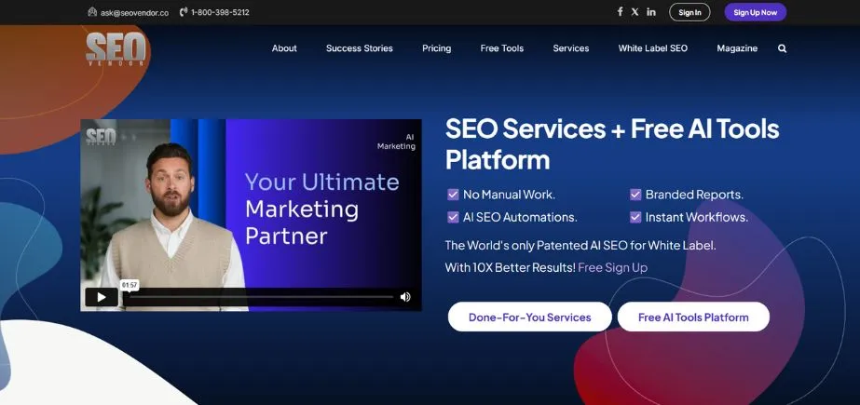Open the Free Tools menu
The image size is (860, 405).
click(502, 48)
